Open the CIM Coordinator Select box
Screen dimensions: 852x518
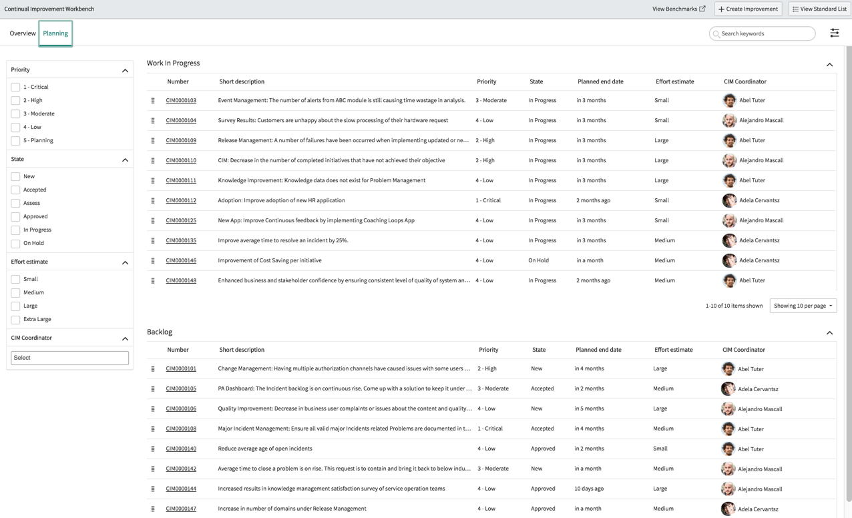[x=70, y=358]
